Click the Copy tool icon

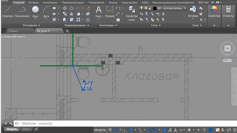(x=65, y=14)
